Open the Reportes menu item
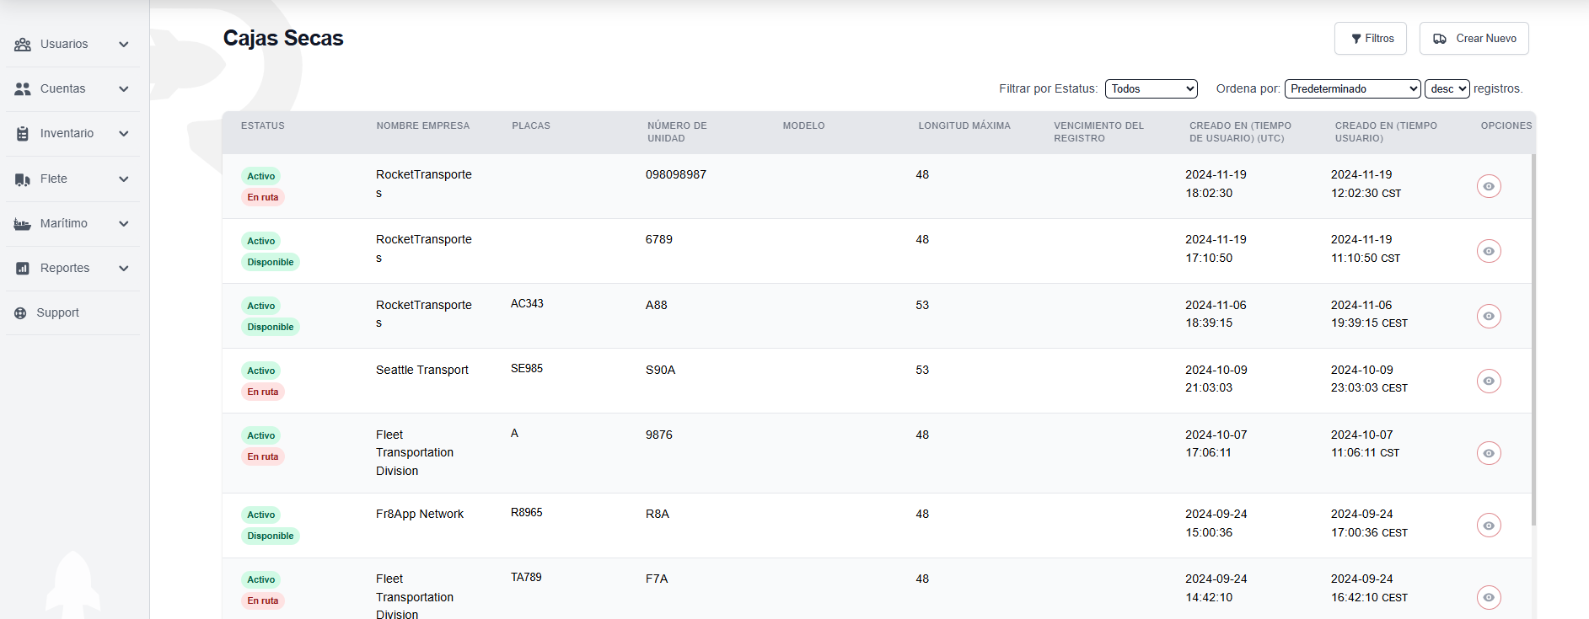The height and width of the screenshot is (619, 1589). (65, 269)
